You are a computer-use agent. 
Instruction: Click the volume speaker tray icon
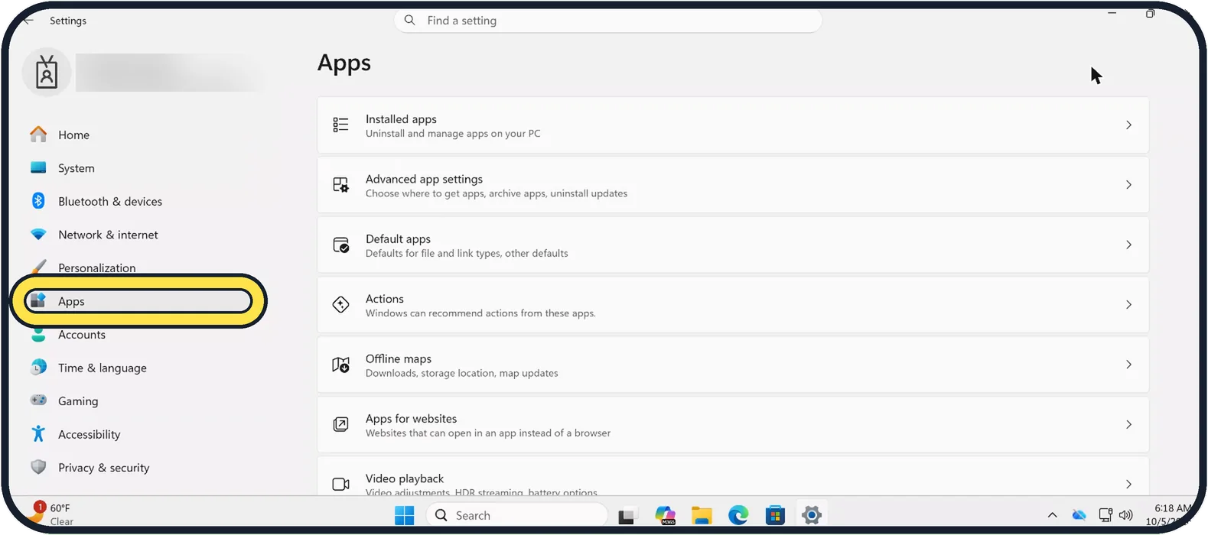(1125, 515)
